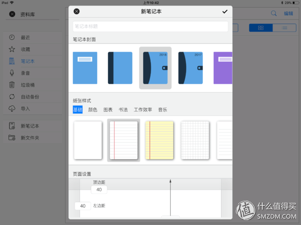Select the blue cover with white label
The height and width of the screenshot is (225, 301).
pos(85,67)
